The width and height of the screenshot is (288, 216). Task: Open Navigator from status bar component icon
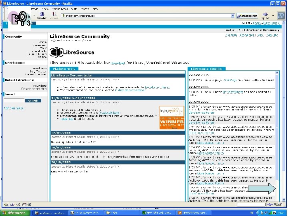coord(6,204)
